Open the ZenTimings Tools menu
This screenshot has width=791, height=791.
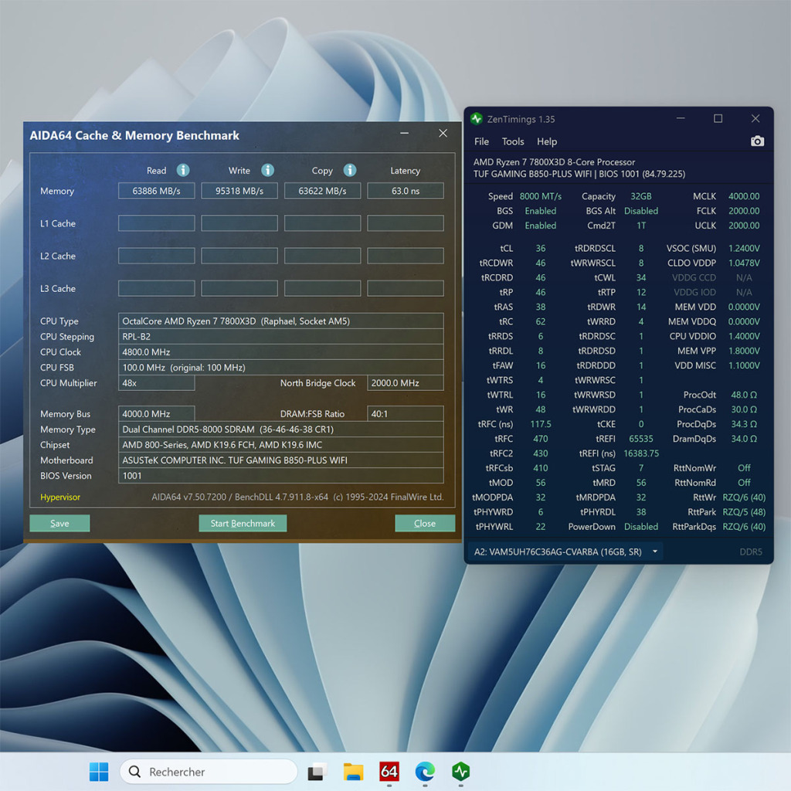(x=513, y=142)
